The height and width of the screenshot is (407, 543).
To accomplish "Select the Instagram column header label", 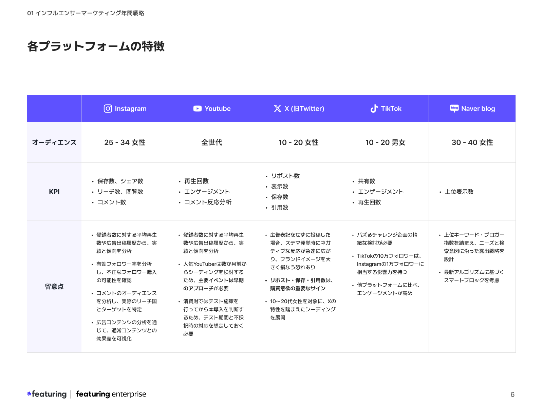I will coord(131,109).
